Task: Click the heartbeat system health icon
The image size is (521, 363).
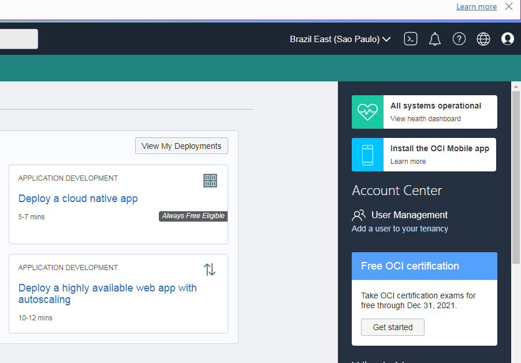Action: coord(367,112)
